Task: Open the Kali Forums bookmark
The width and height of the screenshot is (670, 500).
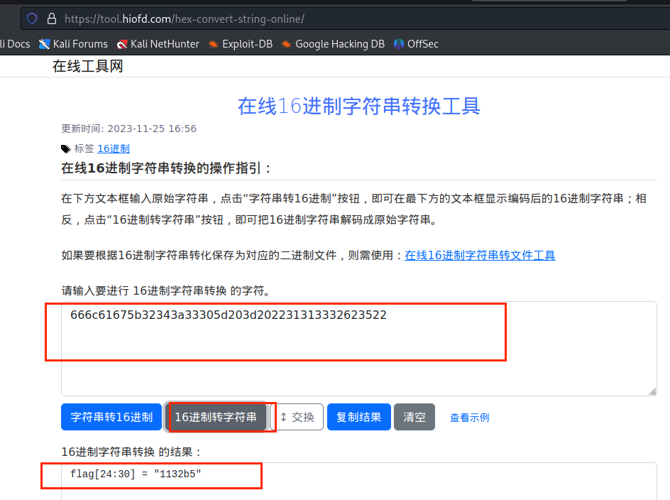Action: [x=73, y=44]
